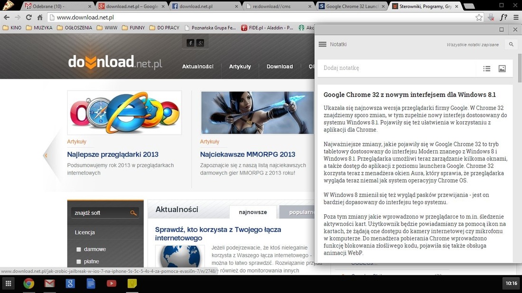522x293 pixels.
Task: Click the pizza avatar icon in the tab strip
Action: pyautogui.click(x=8, y=5)
